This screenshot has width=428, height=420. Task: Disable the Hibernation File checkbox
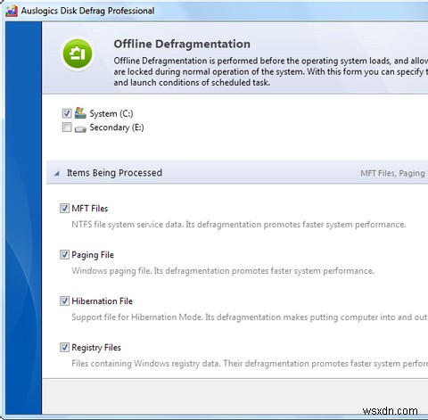[64, 301]
